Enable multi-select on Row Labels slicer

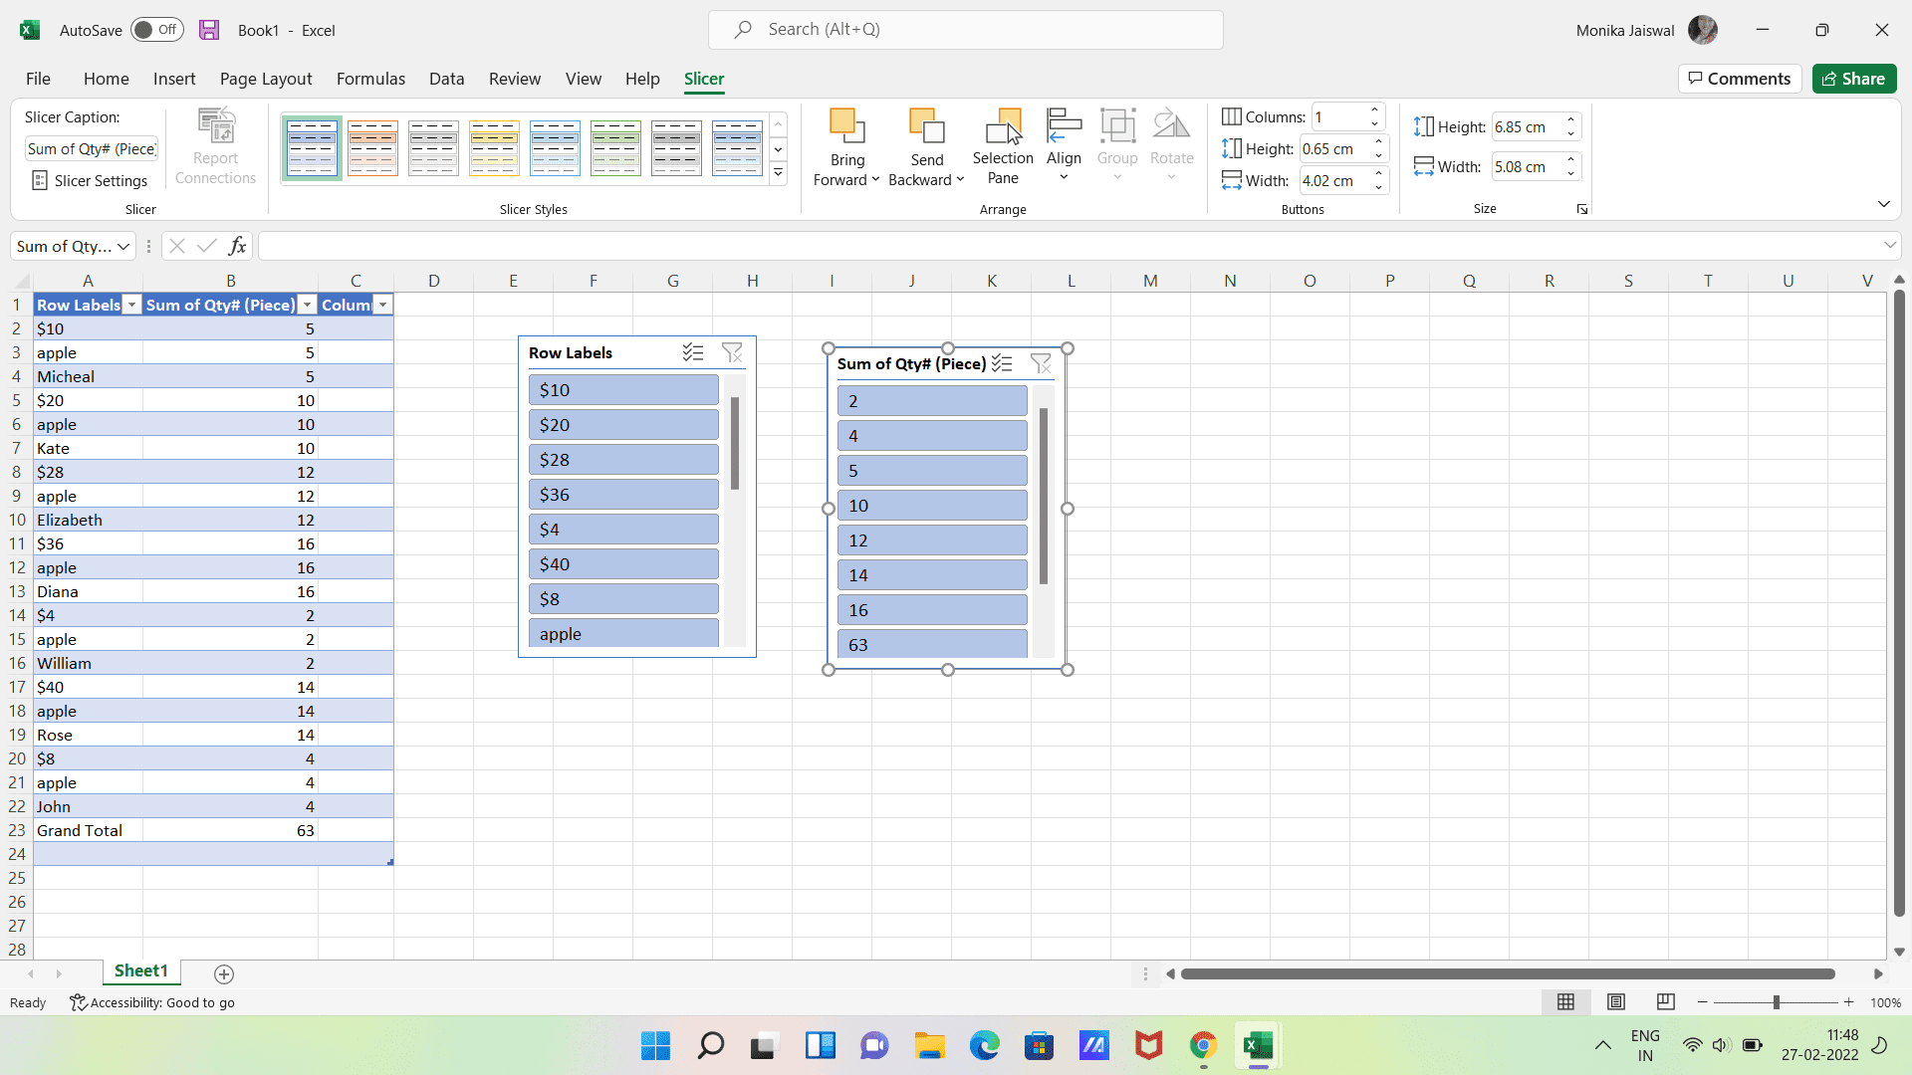click(692, 352)
